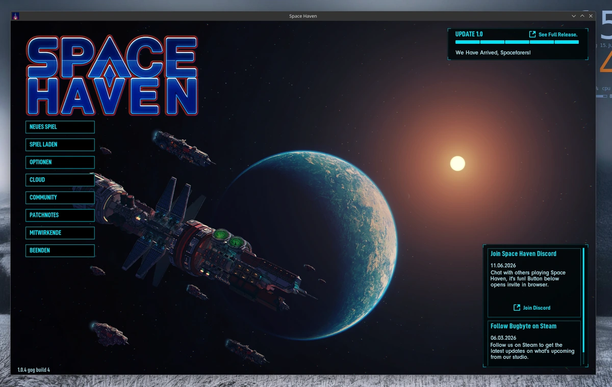This screenshot has height=387, width=612.
Task: Click the news date 06.03.2026
Action: [503, 338]
